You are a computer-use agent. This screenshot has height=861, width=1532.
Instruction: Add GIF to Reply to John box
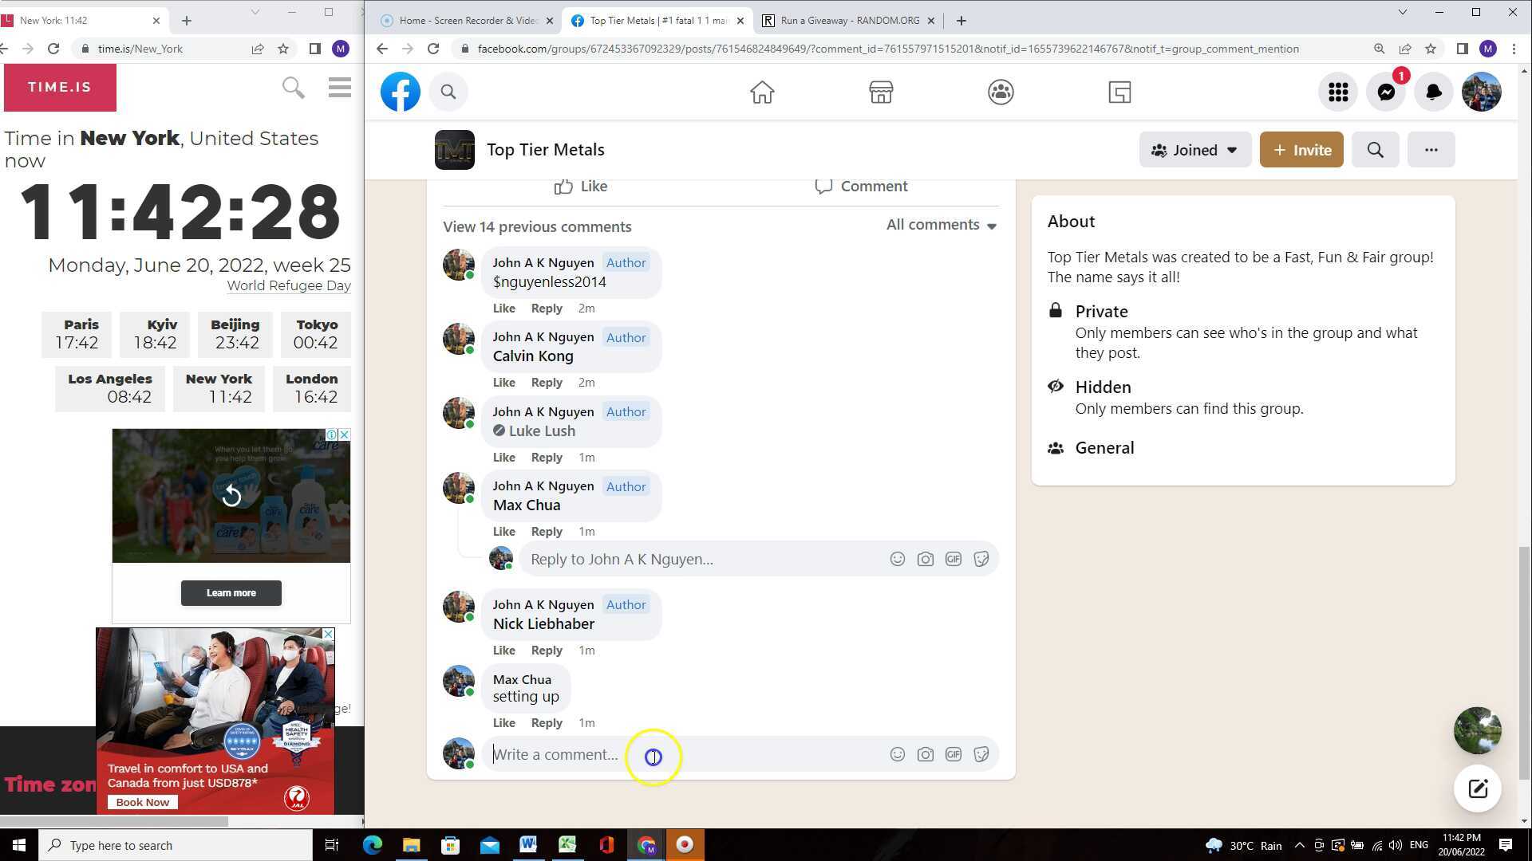954,559
